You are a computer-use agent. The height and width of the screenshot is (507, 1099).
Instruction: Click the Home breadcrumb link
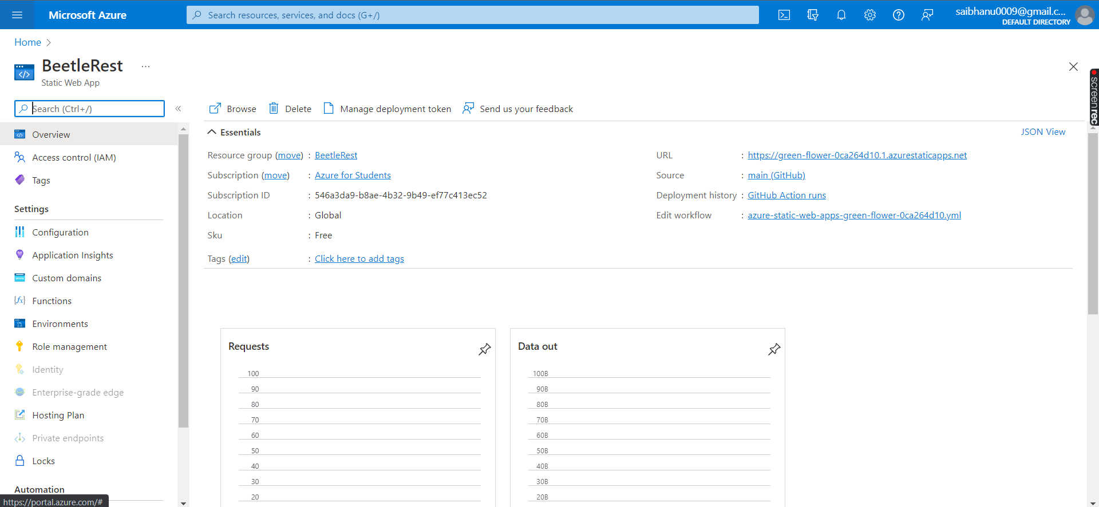[27, 42]
